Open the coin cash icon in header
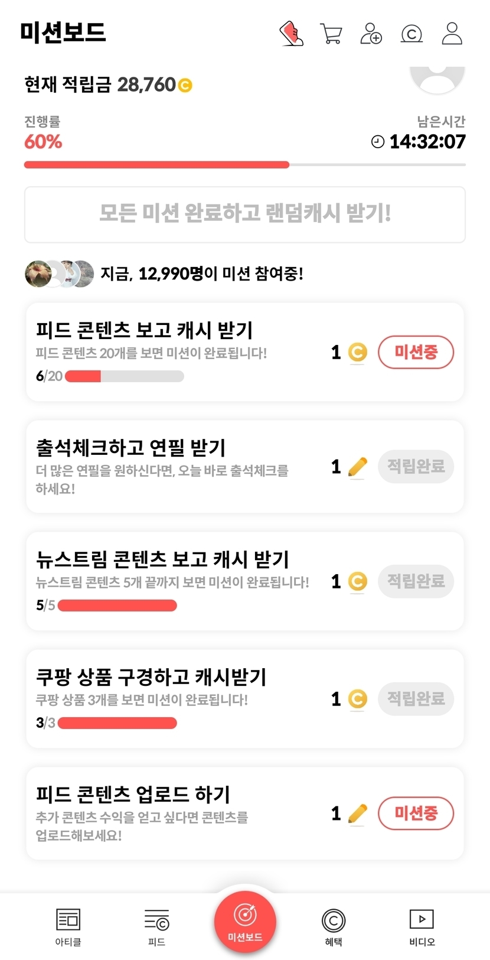490x960 pixels. point(411,34)
